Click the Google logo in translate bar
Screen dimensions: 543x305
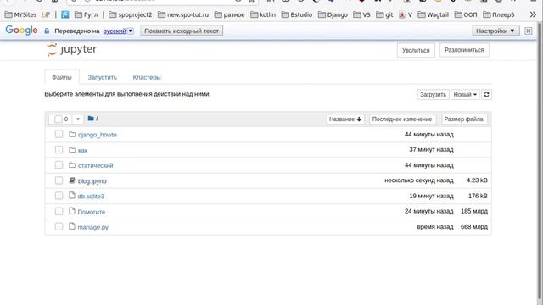coord(21,30)
